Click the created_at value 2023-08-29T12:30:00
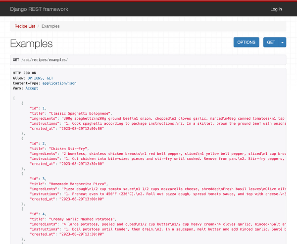 [x=82, y=164]
